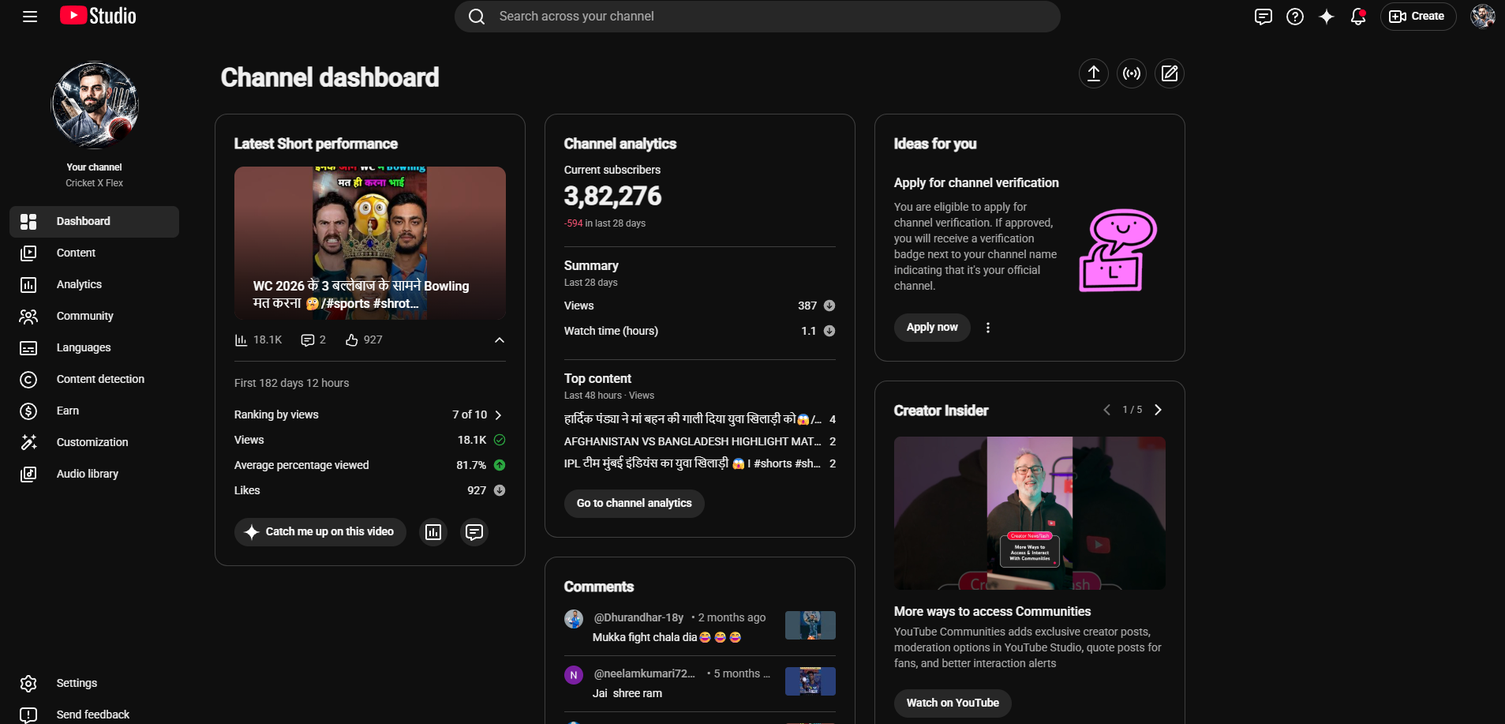Open the account avatar menu
This screenshot has height=724, width=1505.
tap(1483, 17)
